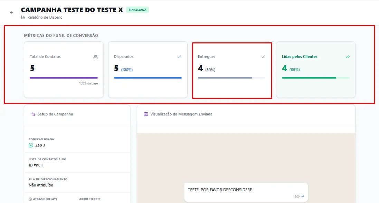Click the Não atribuído value
379x203 pixels.
coord(41,185)
